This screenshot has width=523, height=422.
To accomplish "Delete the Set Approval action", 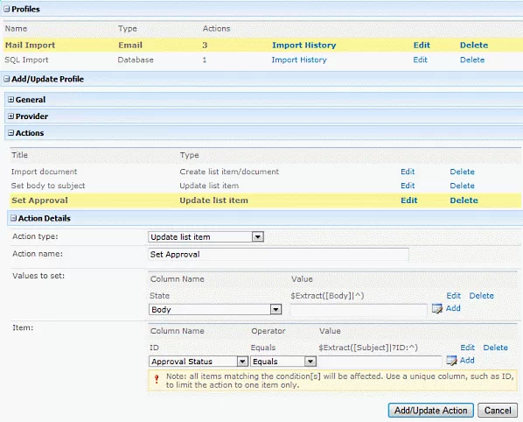I will click(x=464, y=200).
